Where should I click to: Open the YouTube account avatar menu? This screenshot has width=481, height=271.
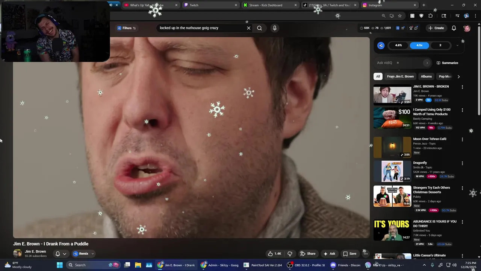[467, 28]
